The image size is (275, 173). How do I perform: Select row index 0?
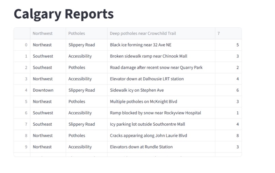click(x=22, y=45)
